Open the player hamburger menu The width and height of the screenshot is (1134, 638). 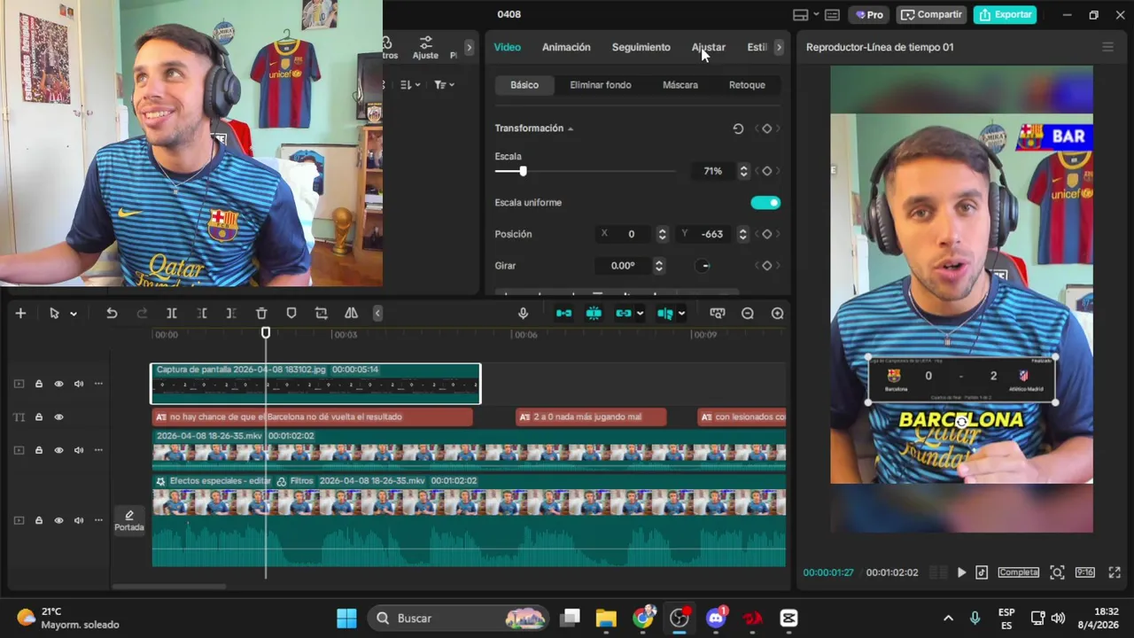pos(1107,47)
